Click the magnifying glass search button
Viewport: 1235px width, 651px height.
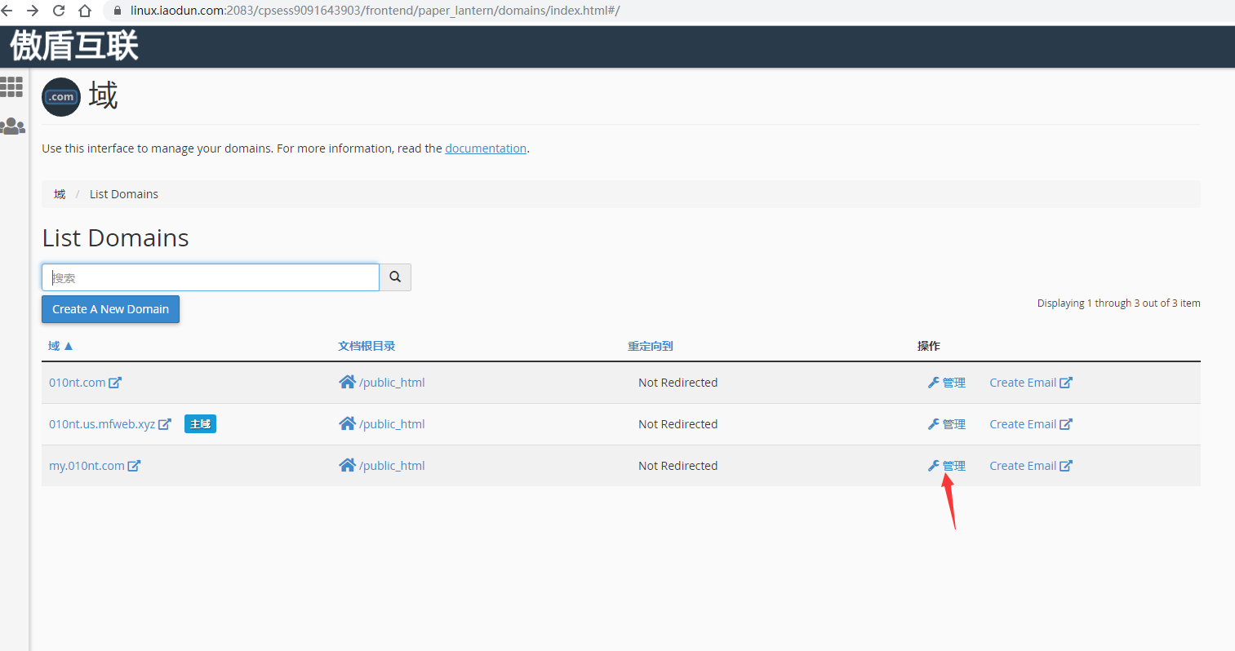395,277
